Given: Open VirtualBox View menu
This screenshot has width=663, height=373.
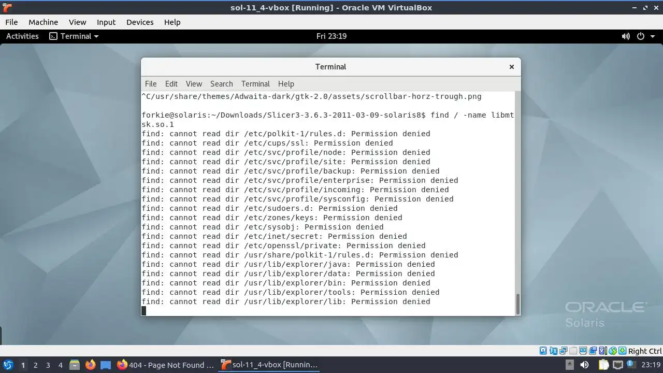Looking at the screenshot, I should point(78,22).
